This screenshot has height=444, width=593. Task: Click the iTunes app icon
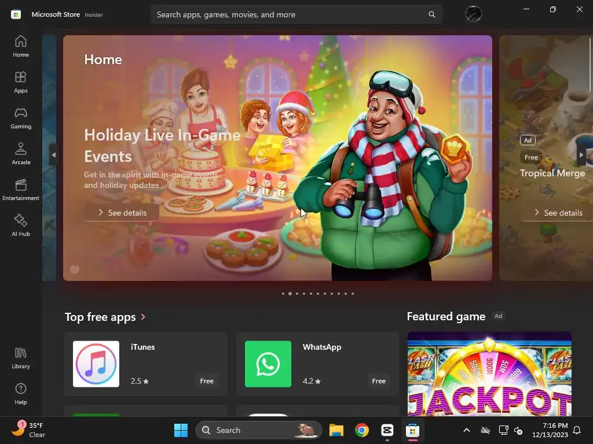pyautogui.click(x=96, y=364)
